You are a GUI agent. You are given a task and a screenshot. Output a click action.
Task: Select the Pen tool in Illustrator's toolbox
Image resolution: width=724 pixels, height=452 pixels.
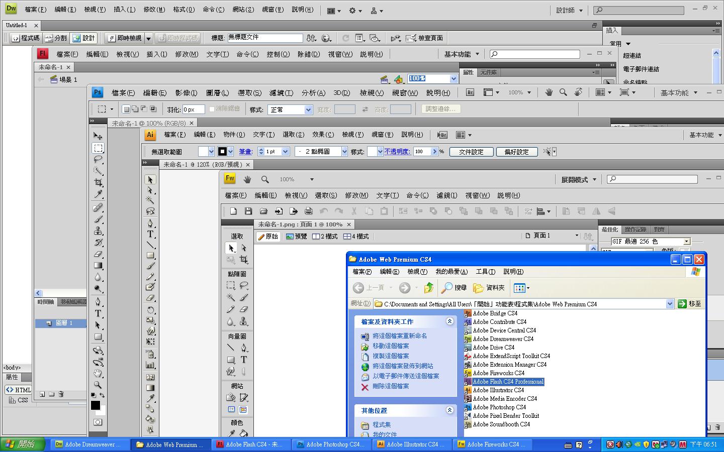click(150, 223)
